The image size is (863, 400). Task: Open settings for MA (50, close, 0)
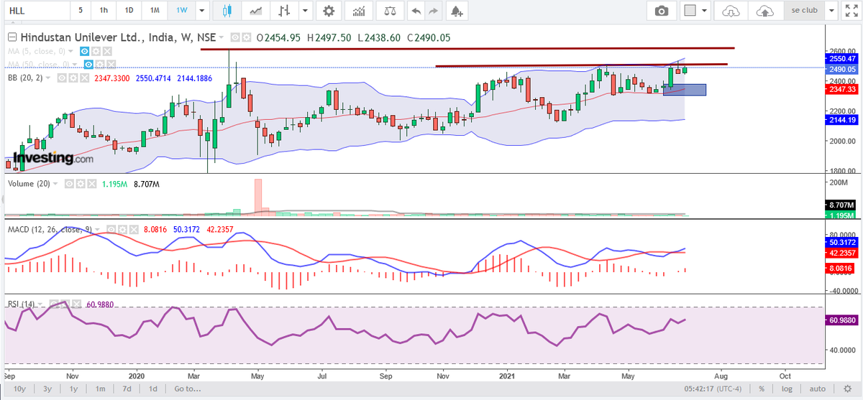tap(100, 64)
